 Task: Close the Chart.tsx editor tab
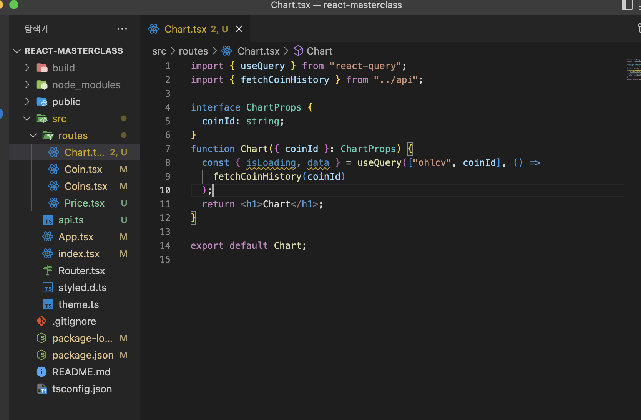coord(239,29)
